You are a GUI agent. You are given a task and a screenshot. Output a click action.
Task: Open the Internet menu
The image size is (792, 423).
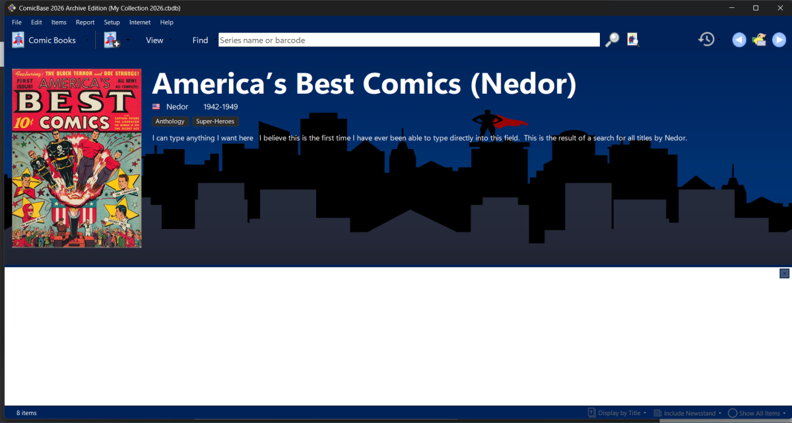pyautogui.click(x=140, y=22)
